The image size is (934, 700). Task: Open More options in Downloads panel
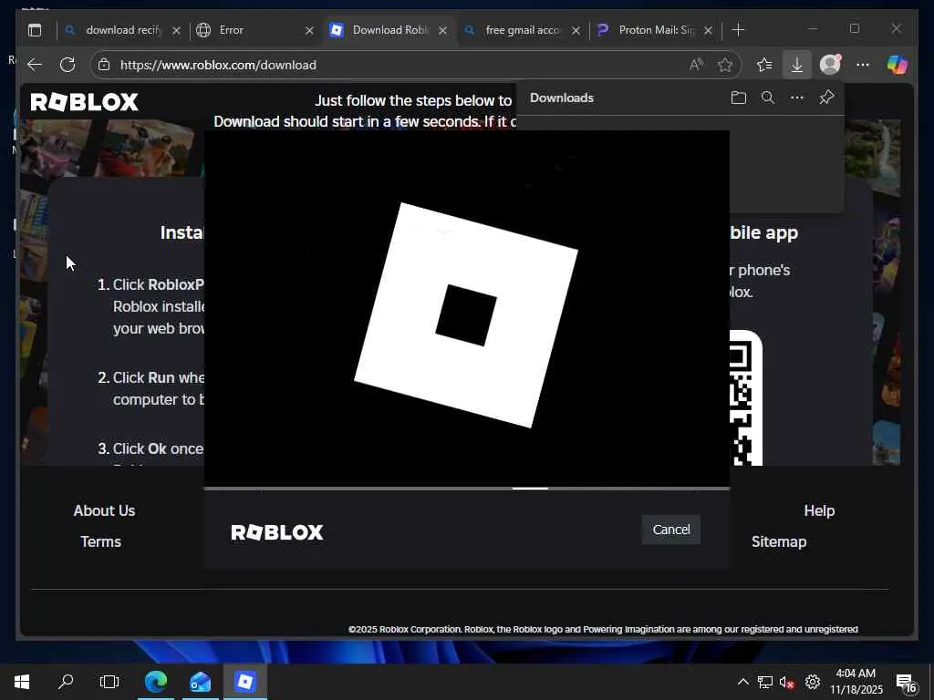tap(797, 98)
